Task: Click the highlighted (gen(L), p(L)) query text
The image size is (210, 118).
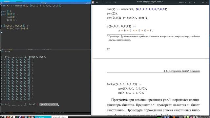Action: (x=49, y=104)
